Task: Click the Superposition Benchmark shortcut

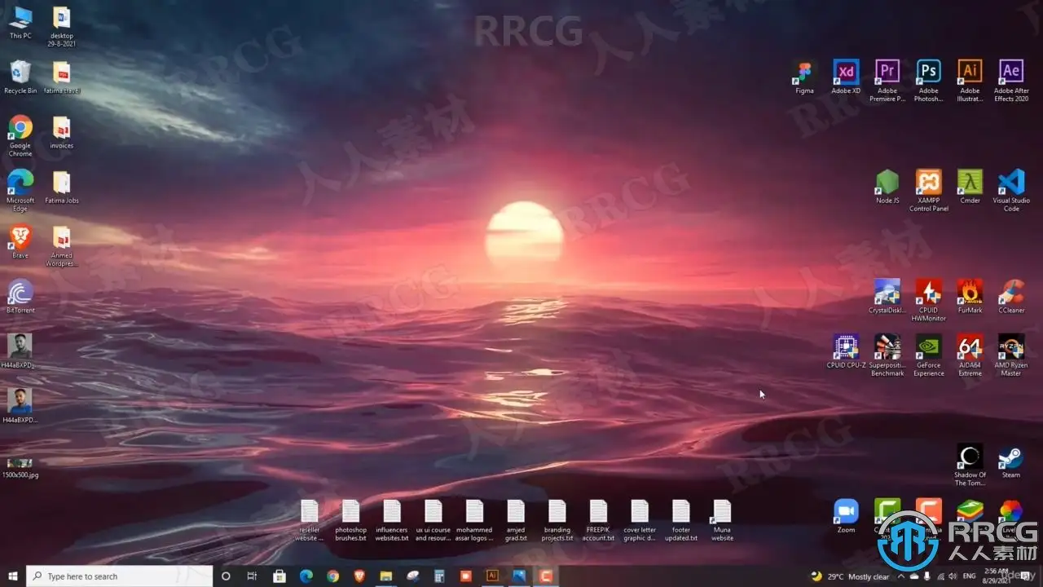Action: 887,355
